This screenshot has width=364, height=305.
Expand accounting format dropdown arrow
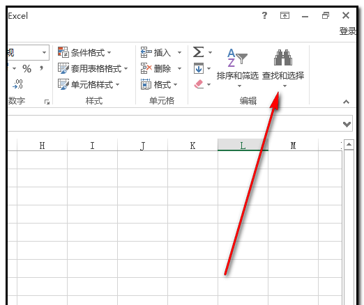[14, 68]
